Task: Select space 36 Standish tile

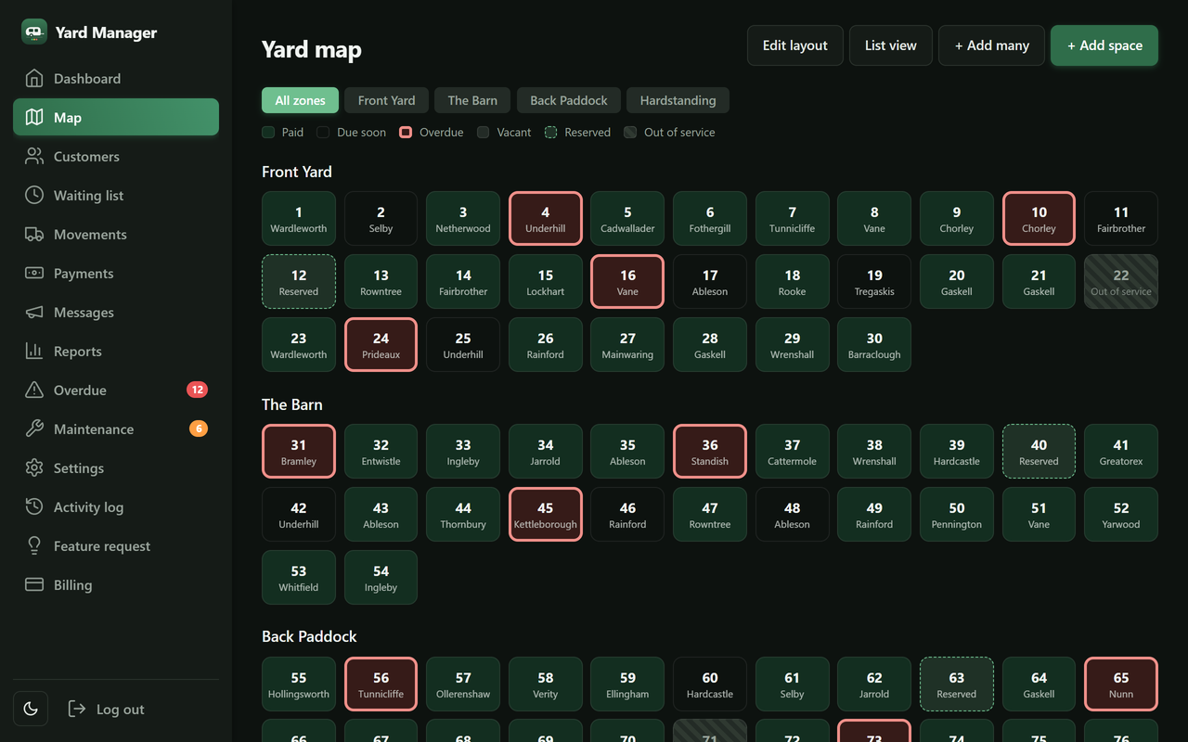Action: click(710, 452)
